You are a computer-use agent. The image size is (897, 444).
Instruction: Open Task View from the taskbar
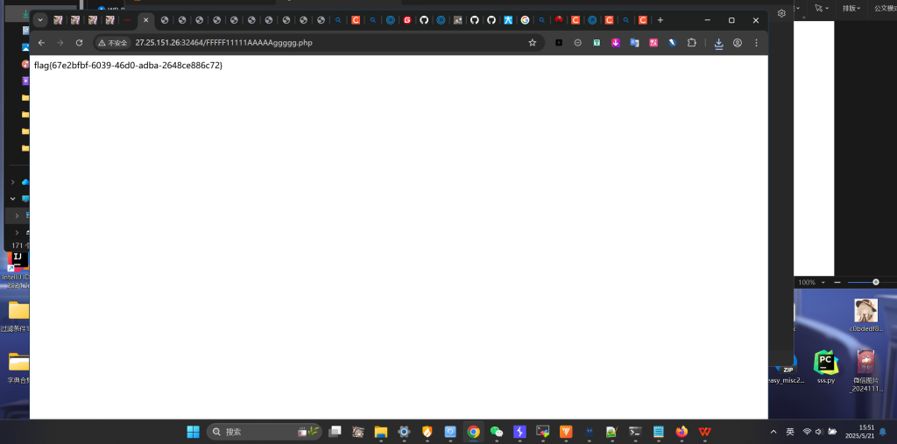[x=335, y=432]
